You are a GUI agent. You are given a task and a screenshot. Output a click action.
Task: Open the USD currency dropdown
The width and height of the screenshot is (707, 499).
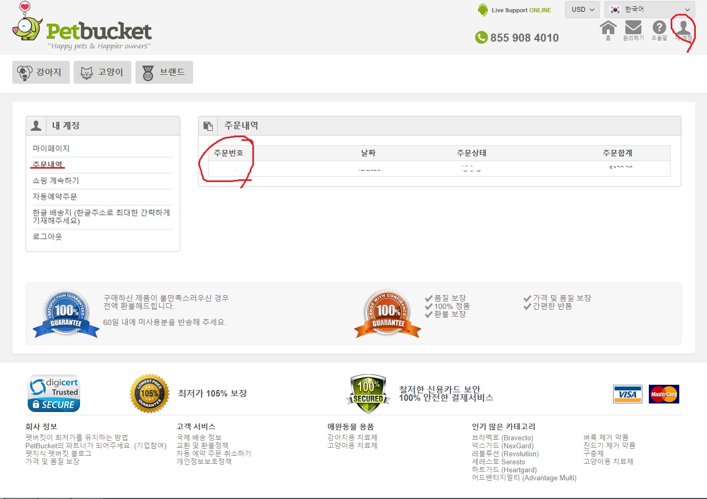(582, 10)
